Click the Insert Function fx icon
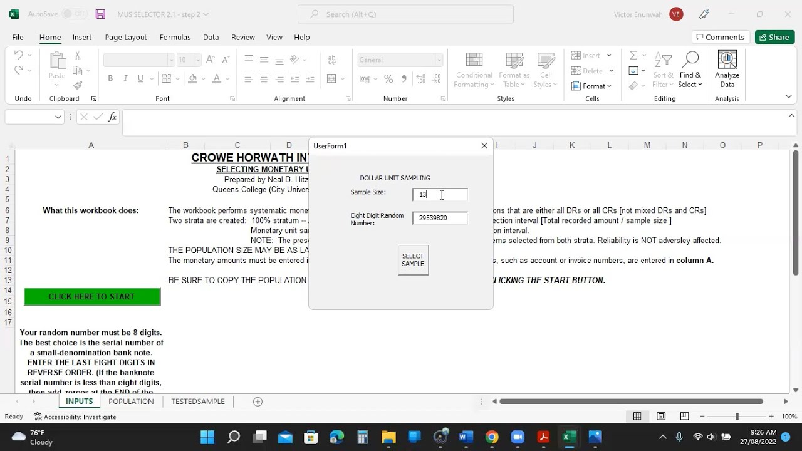Image resolution: width=802 pixels, height=451 pixels. click(113, 117)
